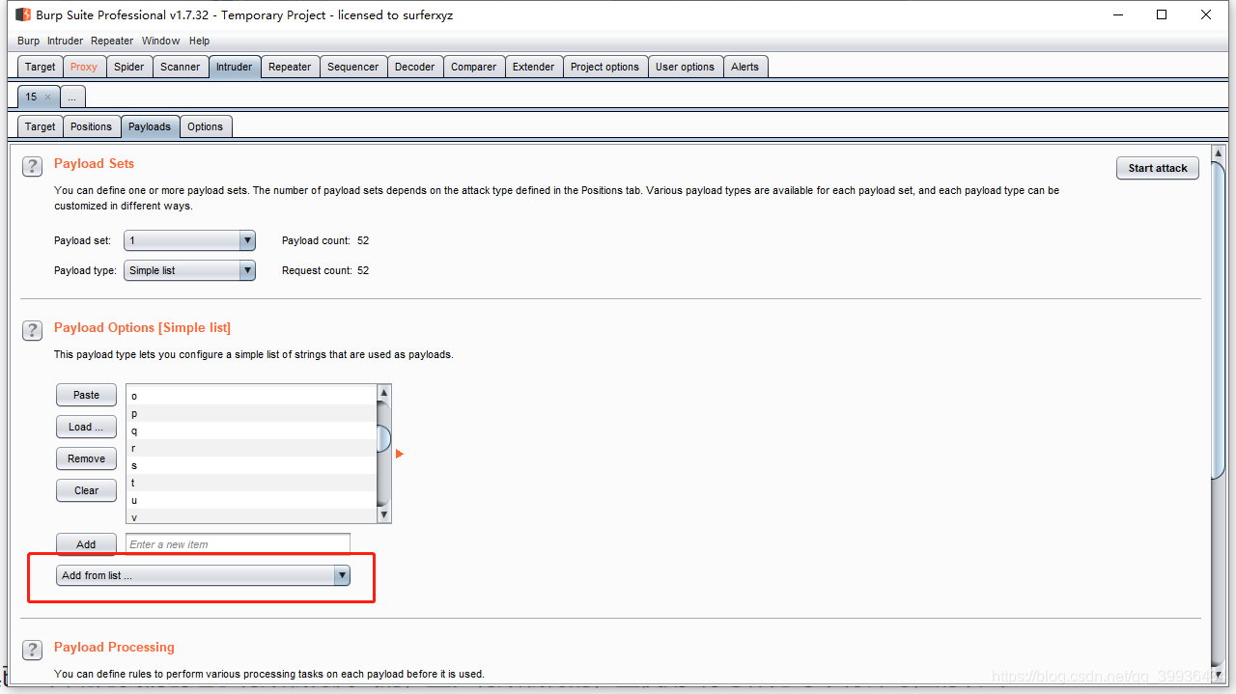This screenshot has width=1236, height=694.
Task: Switch to the Scanner tab
Action: [181, 67]
